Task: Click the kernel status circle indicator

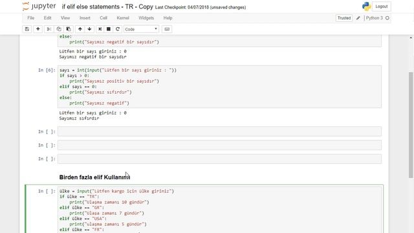Action: point(387,18)
